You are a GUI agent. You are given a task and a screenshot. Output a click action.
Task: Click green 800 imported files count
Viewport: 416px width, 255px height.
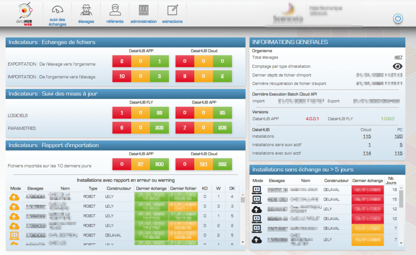click(x=159, y=164)
